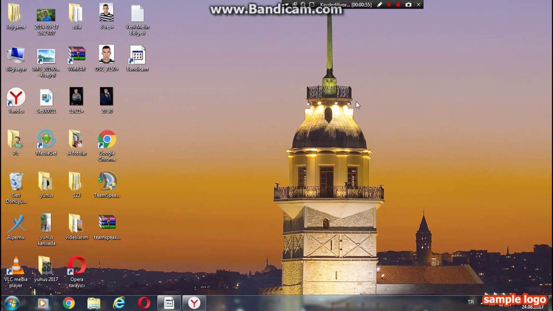Viewport: 553px width, 311px height.
Task: Select the yunus kanlıada image file
Action: [46, 230]
